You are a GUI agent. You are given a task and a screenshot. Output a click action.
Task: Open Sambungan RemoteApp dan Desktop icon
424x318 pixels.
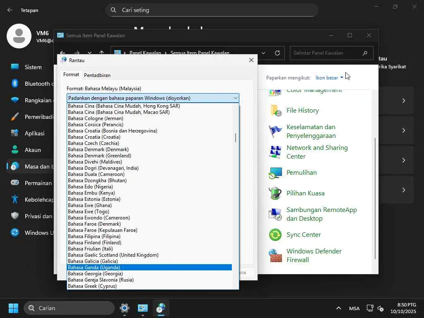tap(275, 214)
